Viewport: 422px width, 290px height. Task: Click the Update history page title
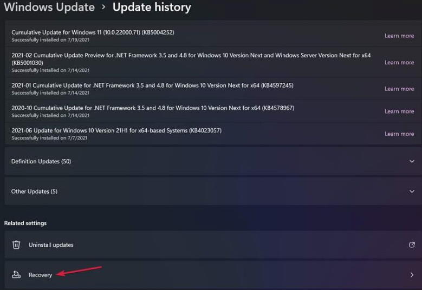pyautogui.click(x=152, y=7)
